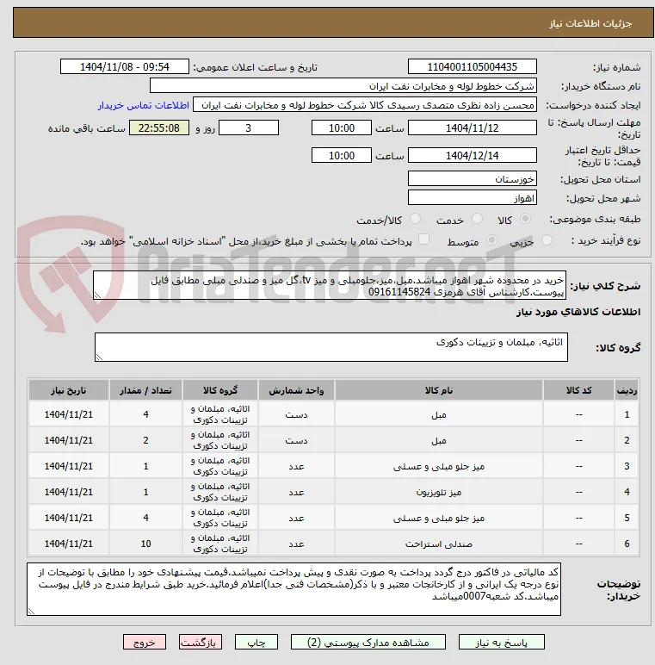
Task: Toggle the اسناد خزانه اسلامی payment checkbox
Action: click(x=423, y=239)
